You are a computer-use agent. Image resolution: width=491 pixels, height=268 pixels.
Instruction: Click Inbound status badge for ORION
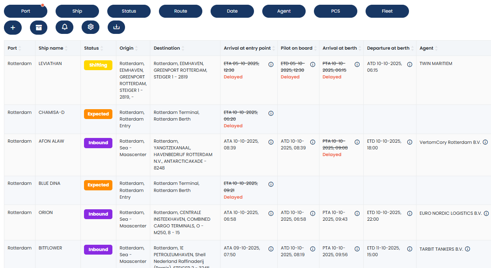(98, 214)
